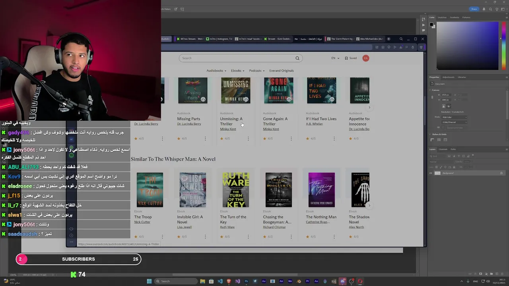Expand the Ebooks menu
This screenshot has height=286, width=509.
click(238, 71)
